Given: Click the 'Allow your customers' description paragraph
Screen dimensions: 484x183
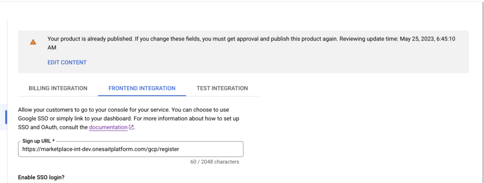Looking at the screenshot, I should pos(128,119).
